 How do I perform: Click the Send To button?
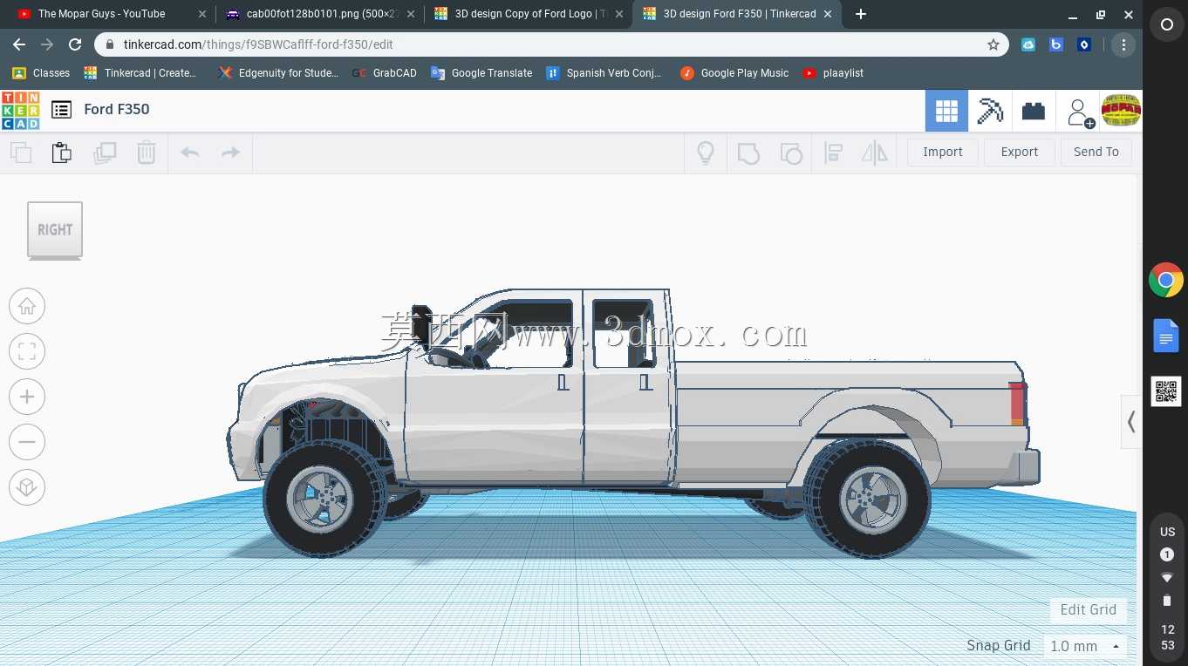[x=1096, y=152]
